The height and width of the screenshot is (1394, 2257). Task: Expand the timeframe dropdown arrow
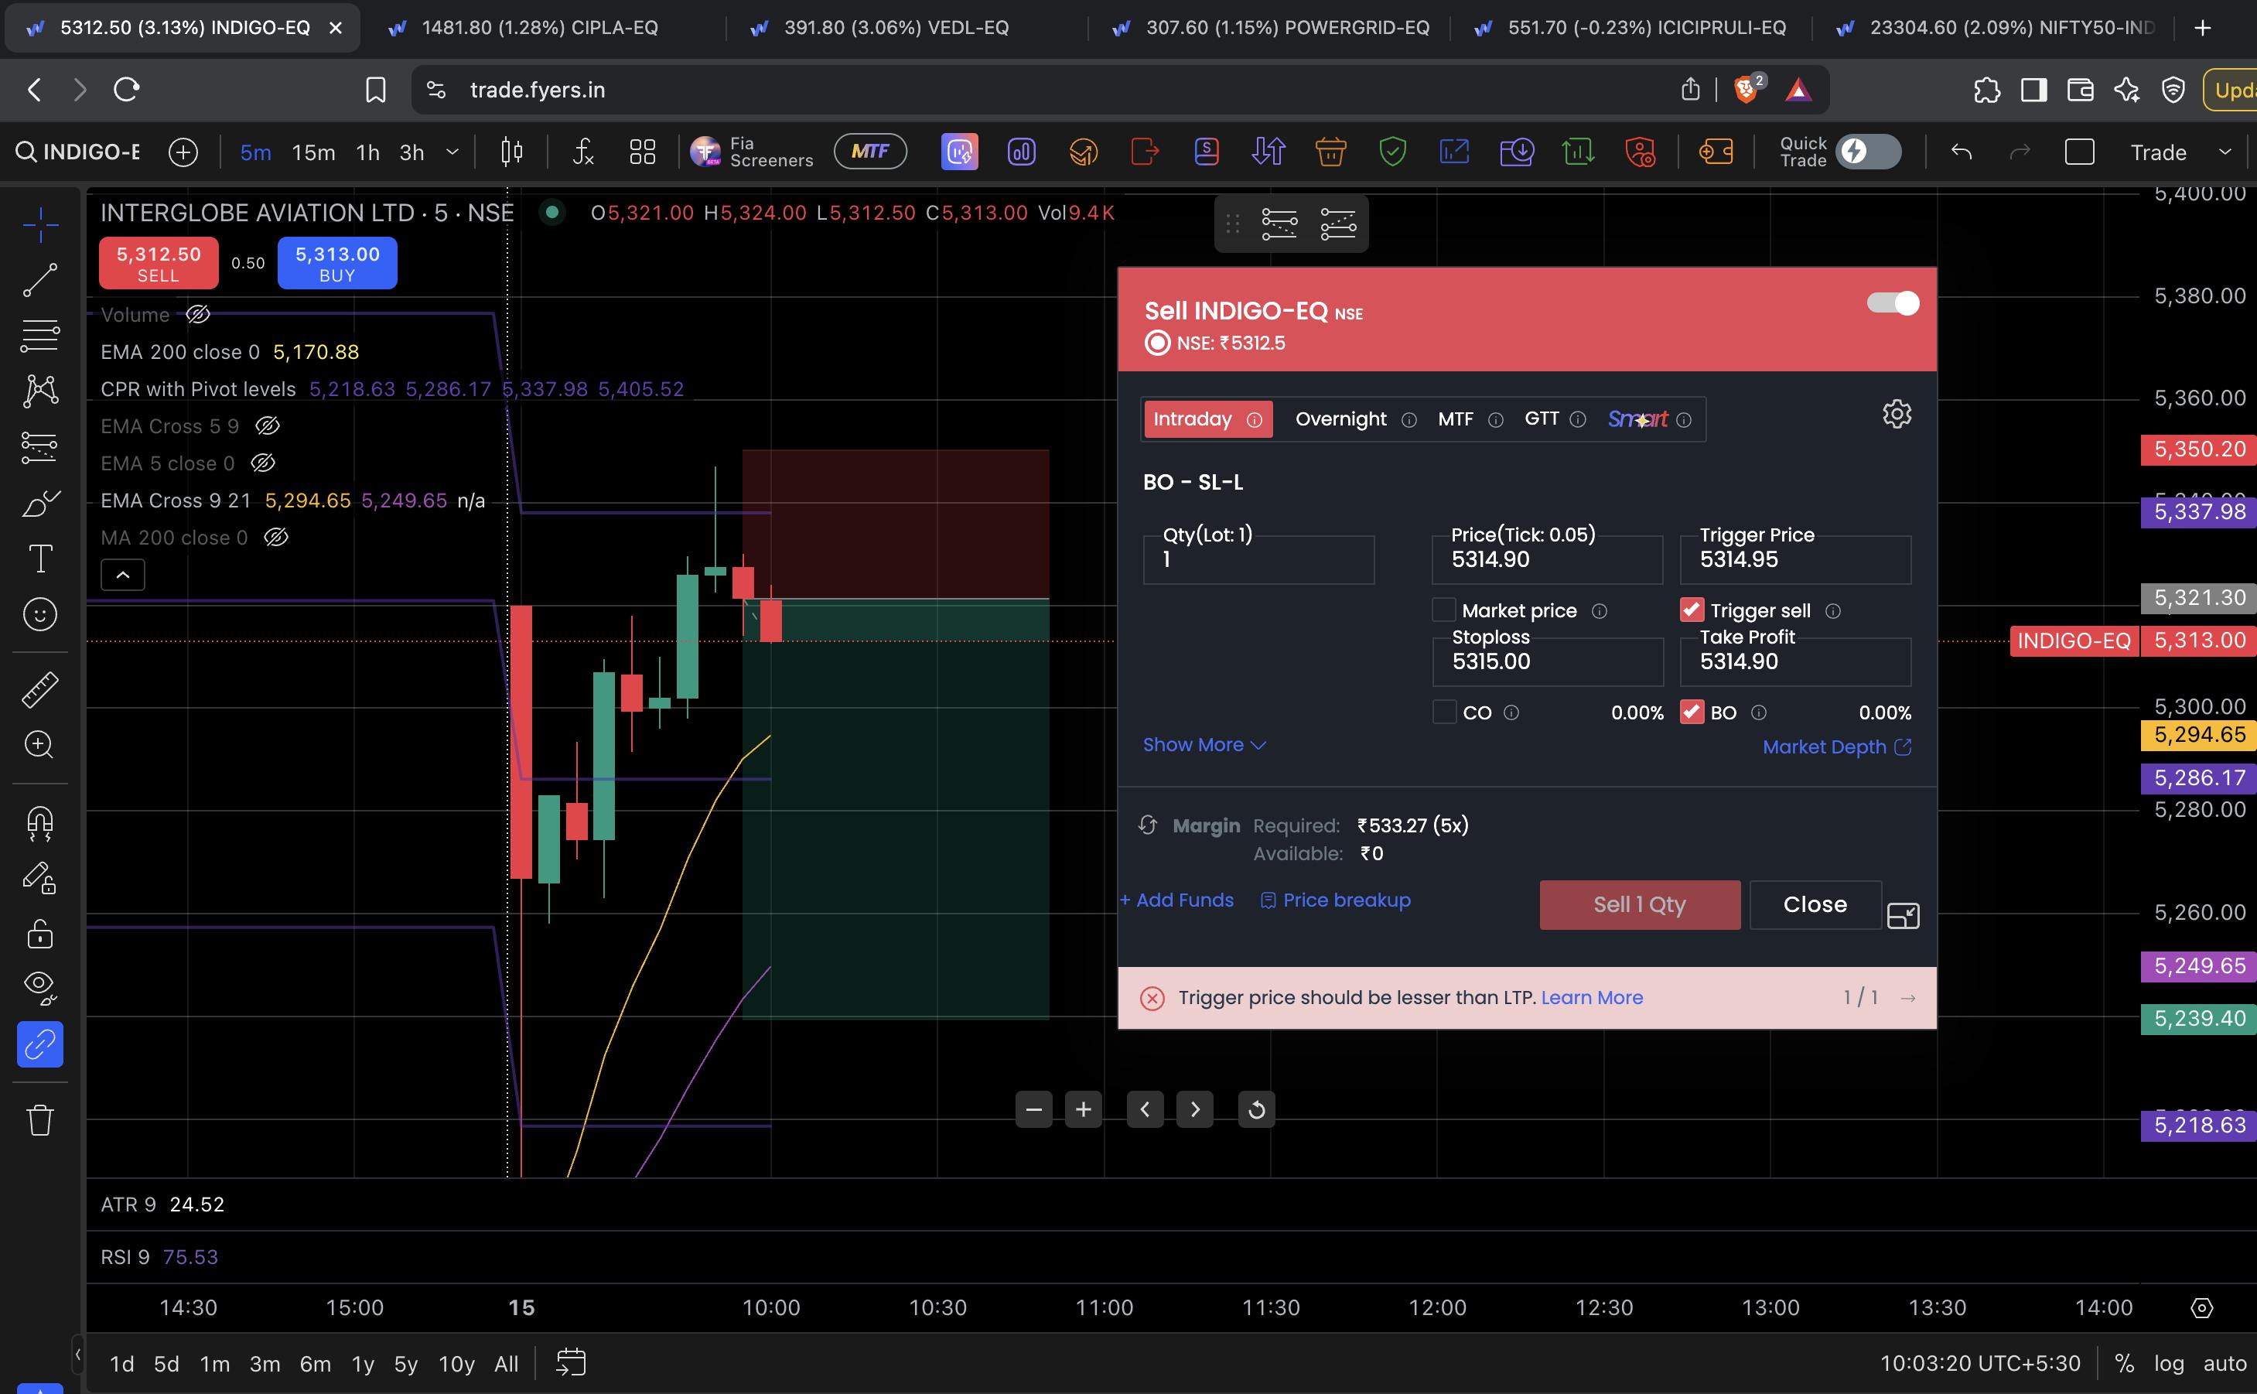(452, 152)
